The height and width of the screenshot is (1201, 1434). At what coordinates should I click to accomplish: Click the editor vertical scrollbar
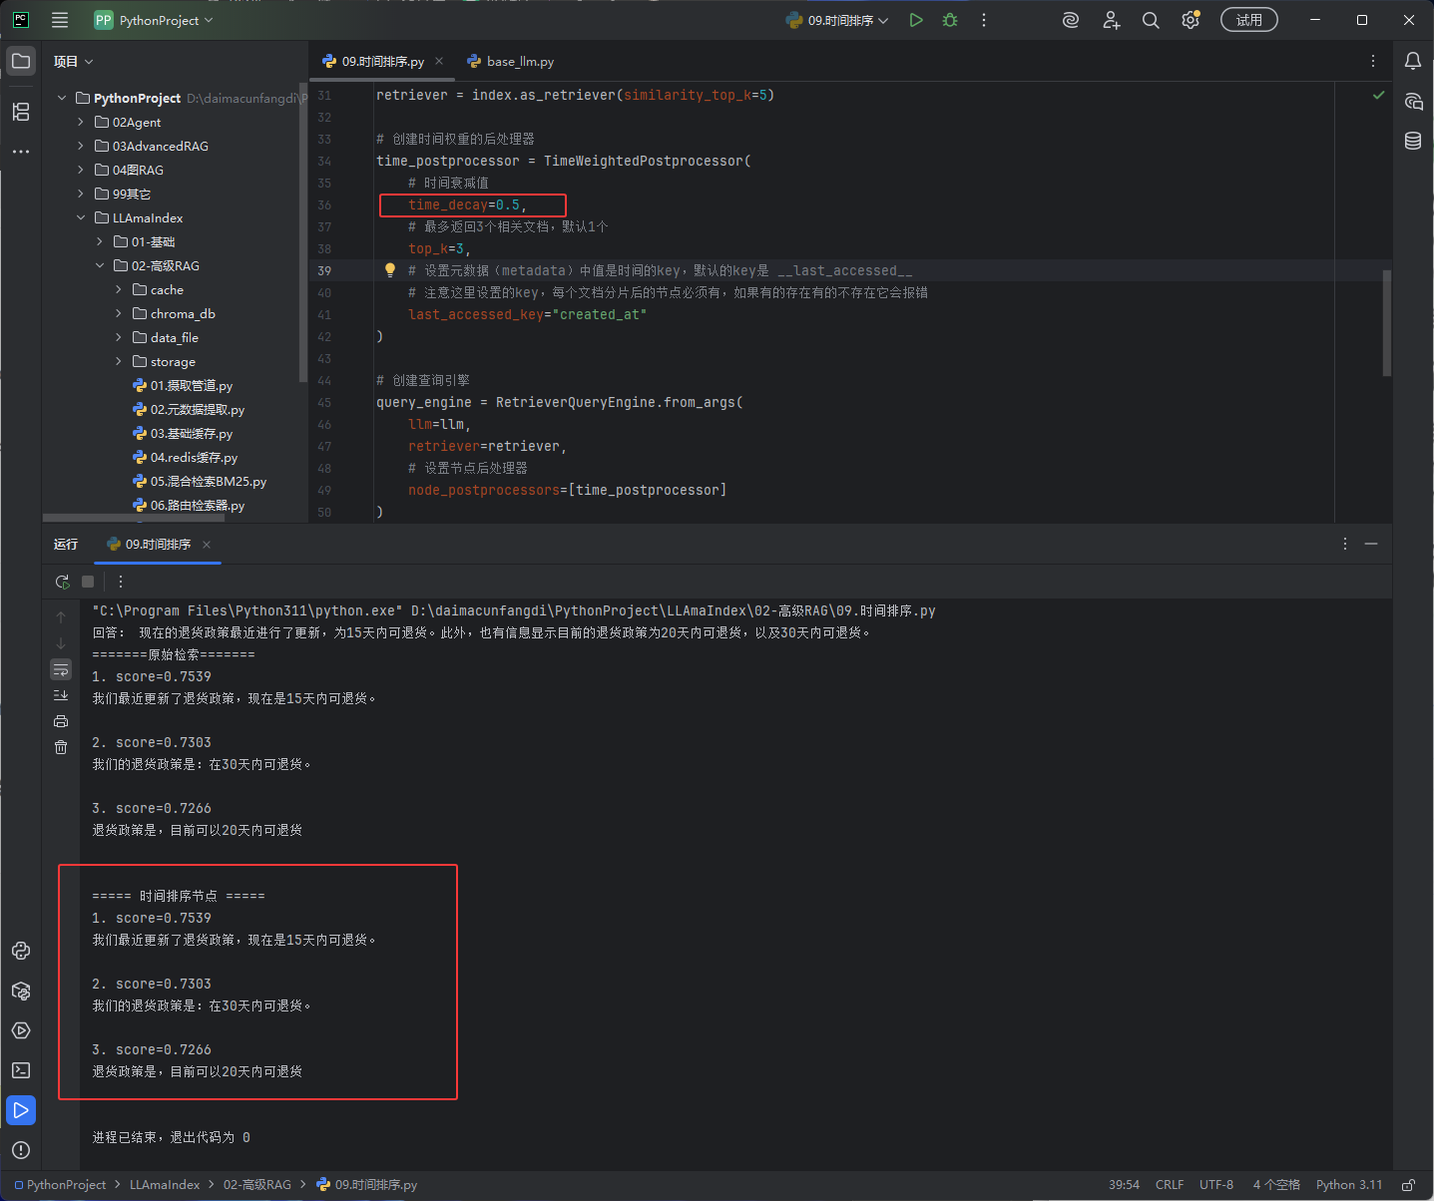coord(1387,322)
